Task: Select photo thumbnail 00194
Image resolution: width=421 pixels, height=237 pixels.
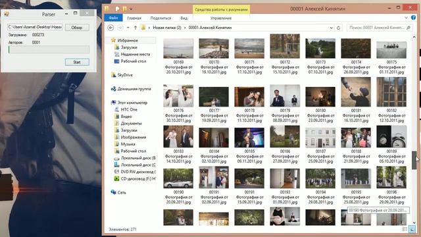Action: [x=320, y=178]
